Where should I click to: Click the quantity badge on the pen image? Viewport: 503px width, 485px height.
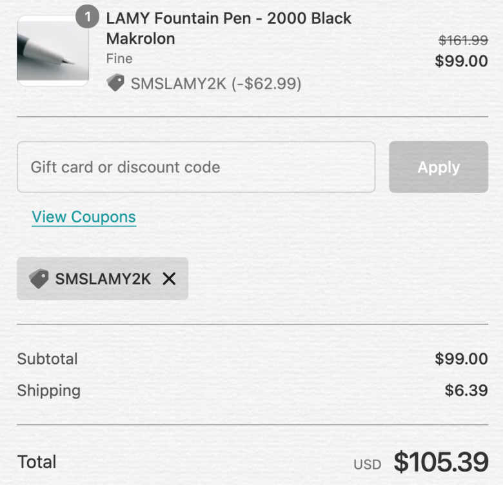(x=87, y=17)
